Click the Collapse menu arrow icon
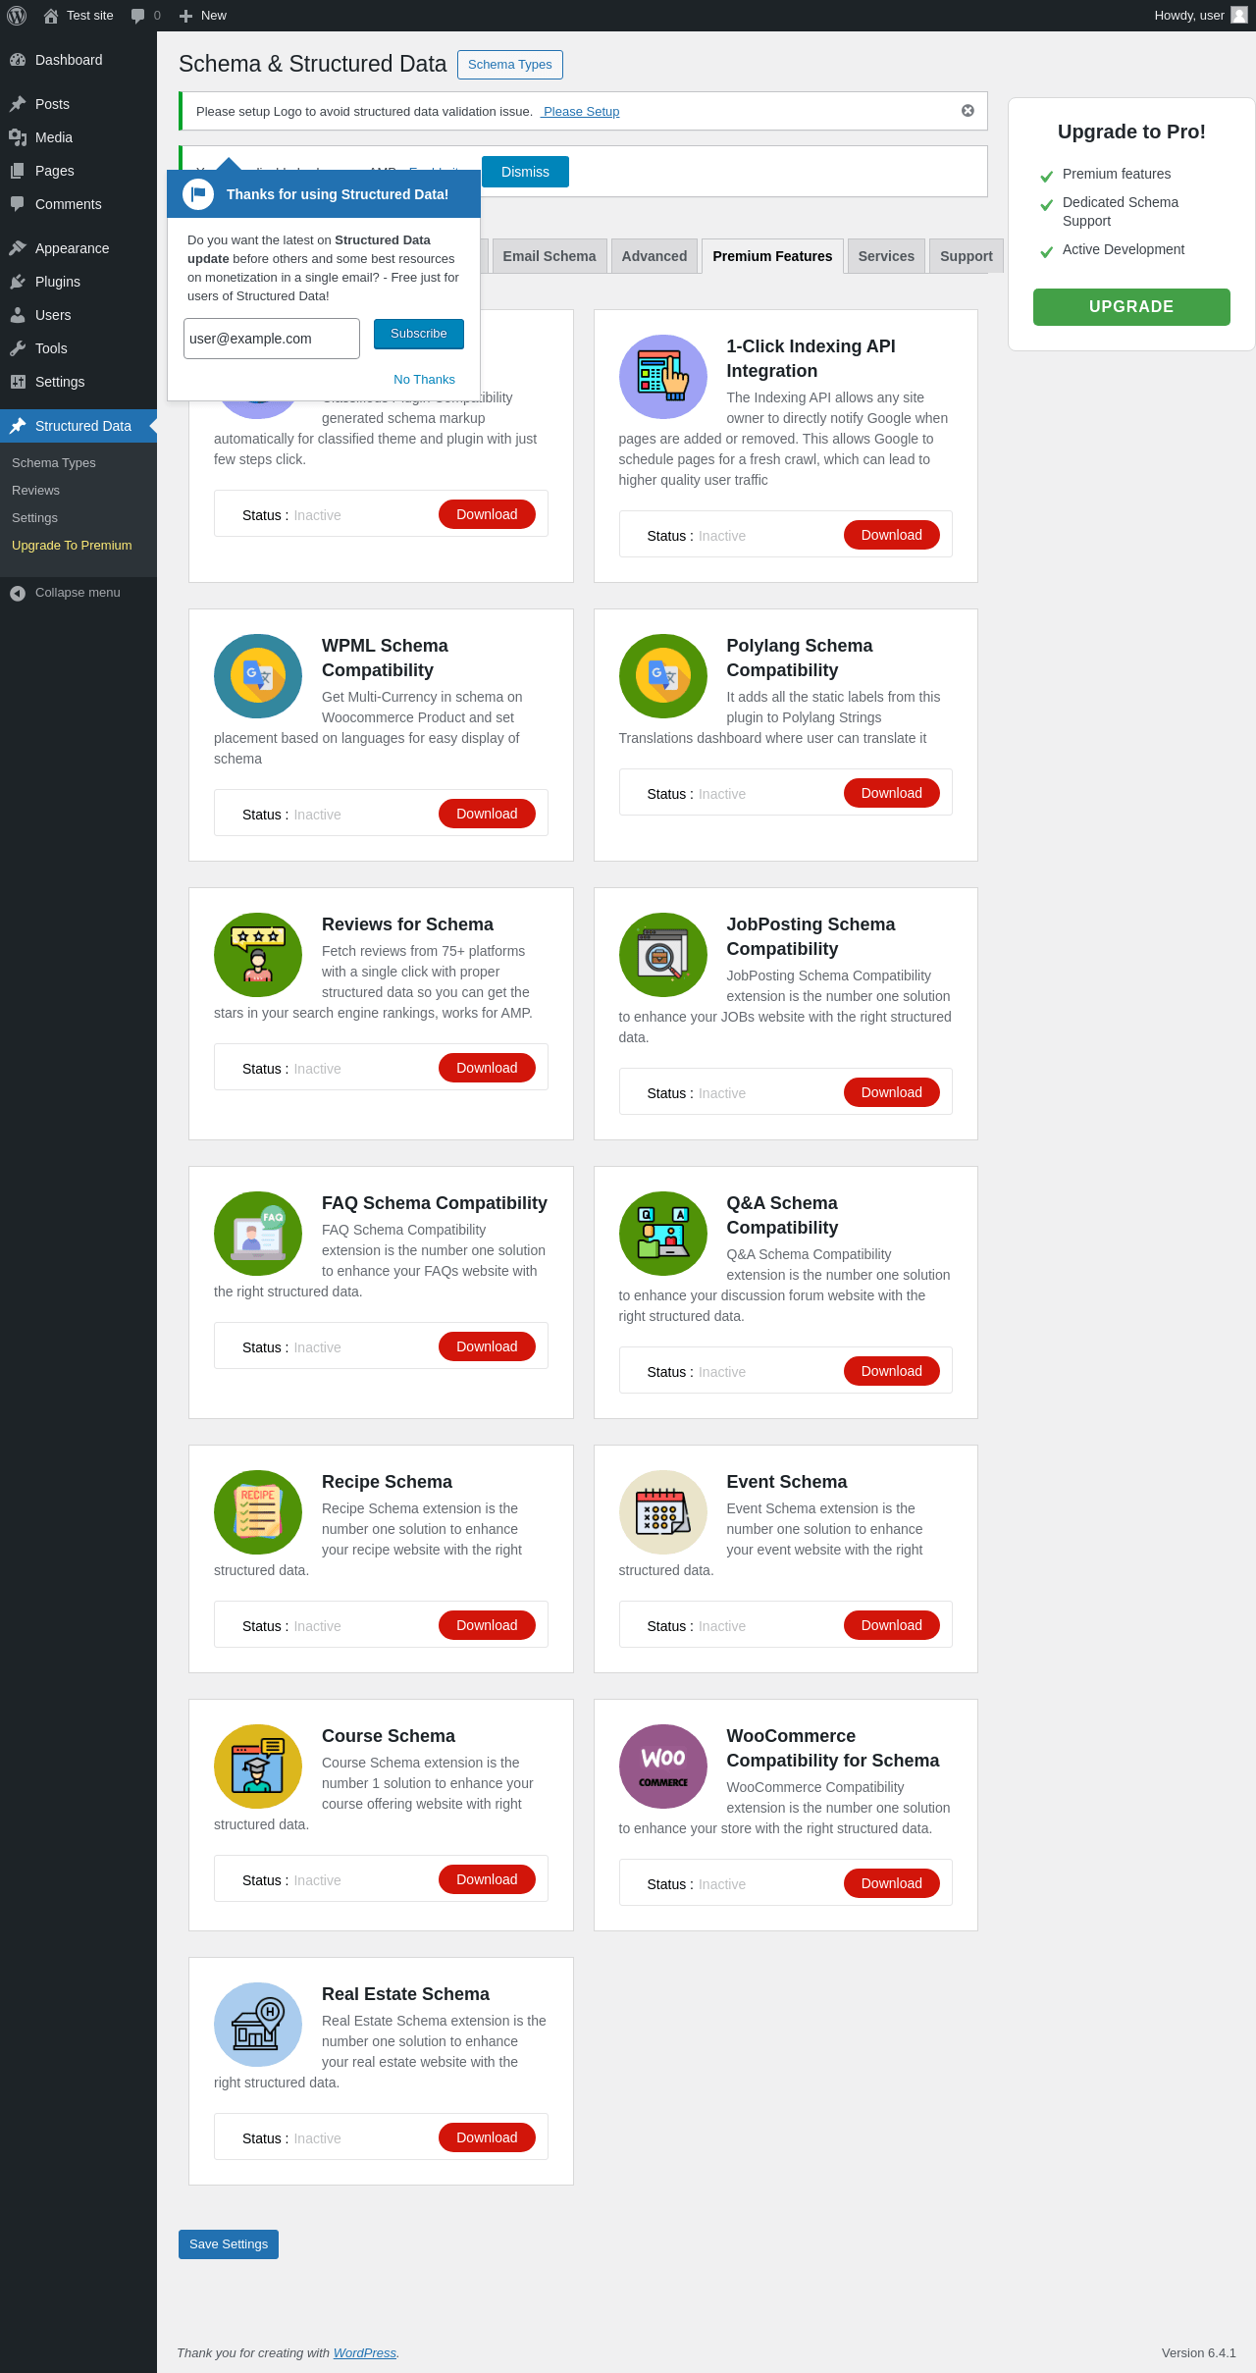1256x2373 pixels. pos(18,593)
